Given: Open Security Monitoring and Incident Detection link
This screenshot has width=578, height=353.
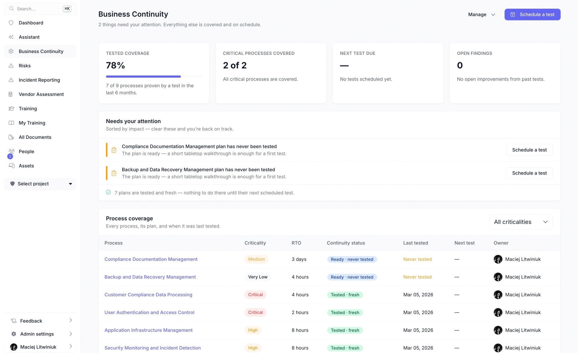Looking at the screenshot, I should [152, 348].
